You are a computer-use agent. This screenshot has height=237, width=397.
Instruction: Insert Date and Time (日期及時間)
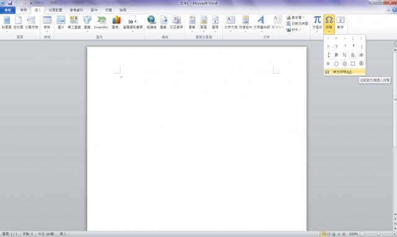click(x=297, y=24)
